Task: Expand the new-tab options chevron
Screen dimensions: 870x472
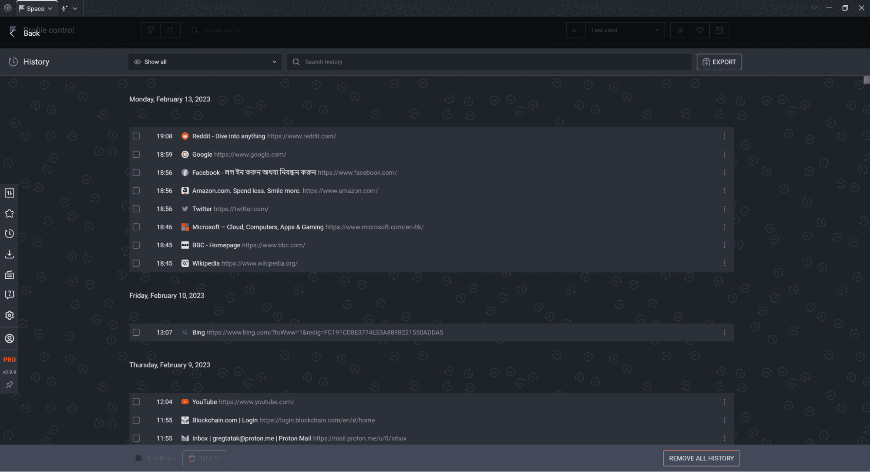Action: 75,8
